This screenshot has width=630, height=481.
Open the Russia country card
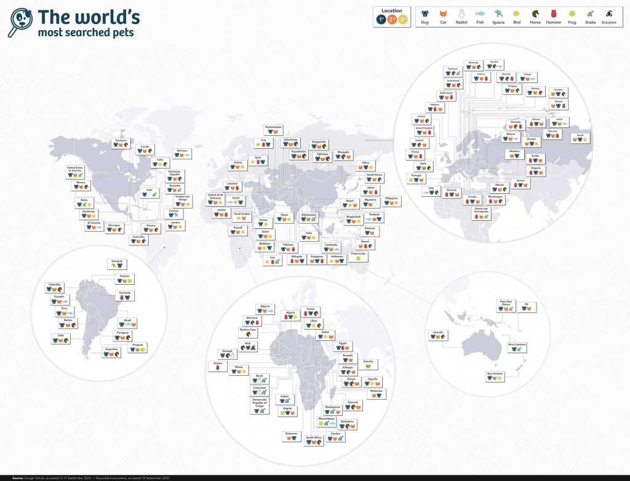580,138
